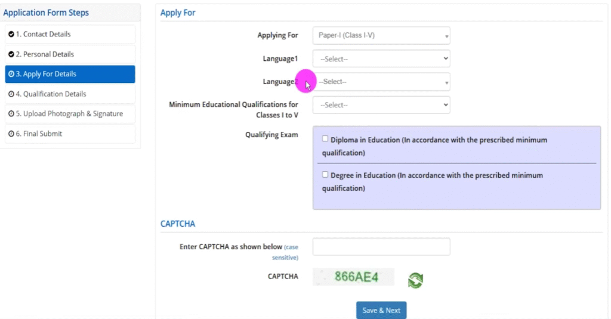Viewport: 611px width, 319px height.
Task: Click the Save & Next button
Action: pos(381,310)
